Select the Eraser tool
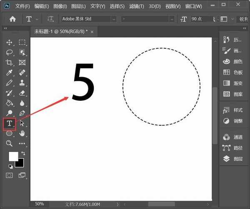This screenshot has width=250, height=209. pyautogui.click(x=22, y=93)
